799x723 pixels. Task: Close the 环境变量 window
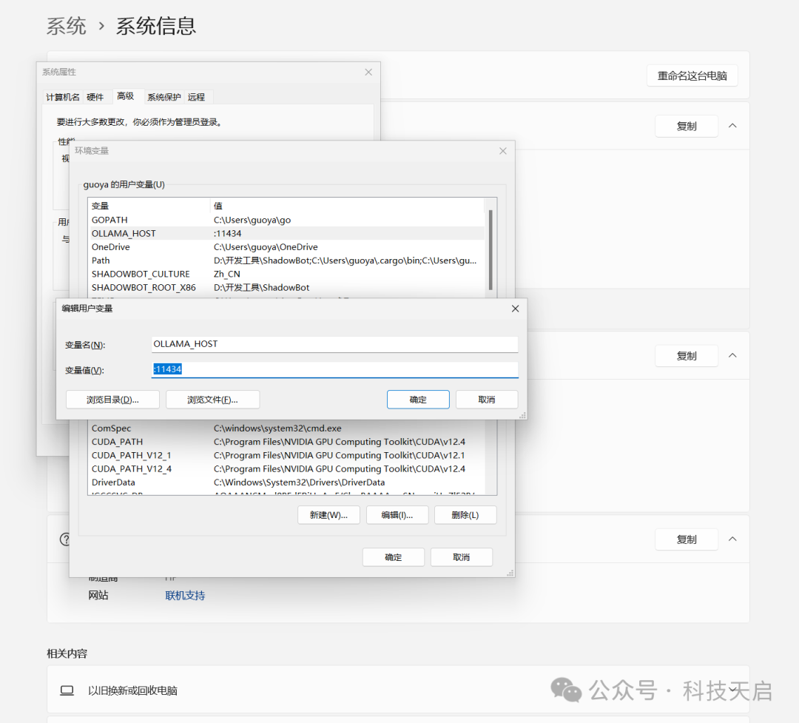503,151
